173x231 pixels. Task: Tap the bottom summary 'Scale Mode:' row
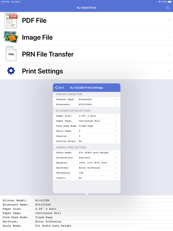click(86, 226)
